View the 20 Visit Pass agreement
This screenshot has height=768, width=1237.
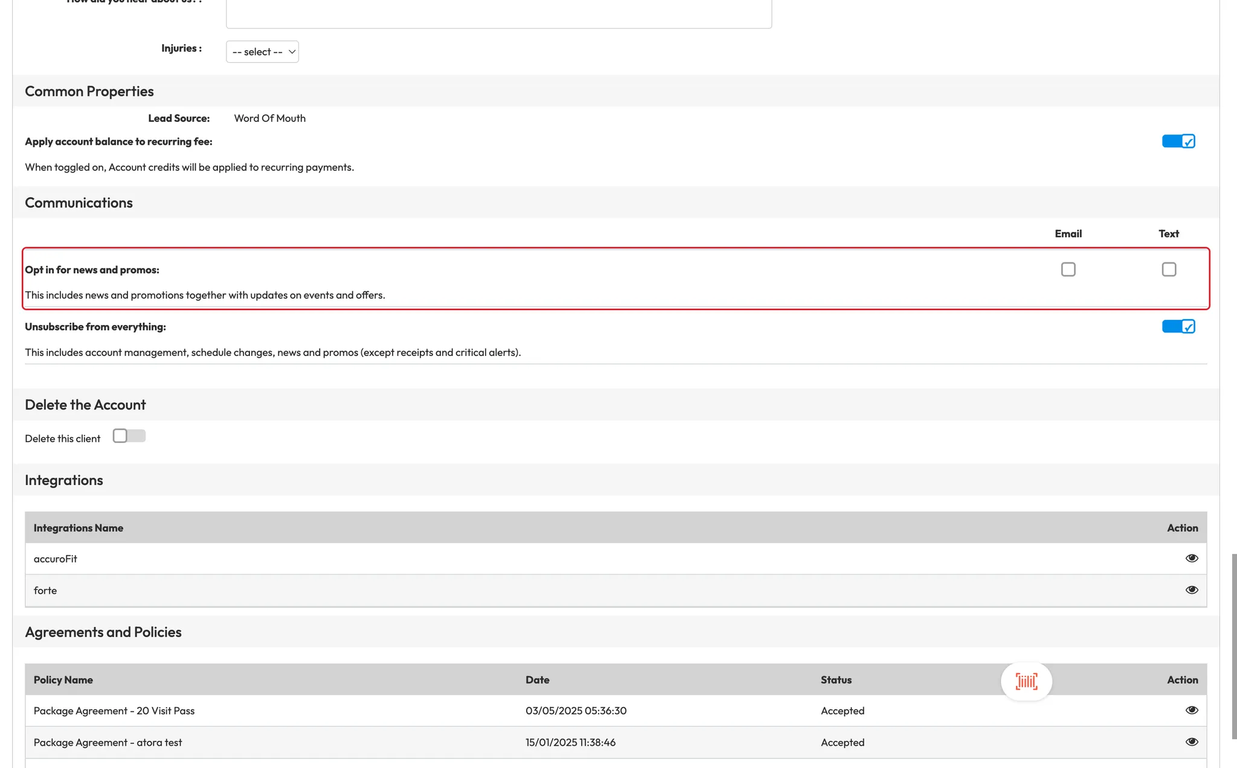point(1191,710)
